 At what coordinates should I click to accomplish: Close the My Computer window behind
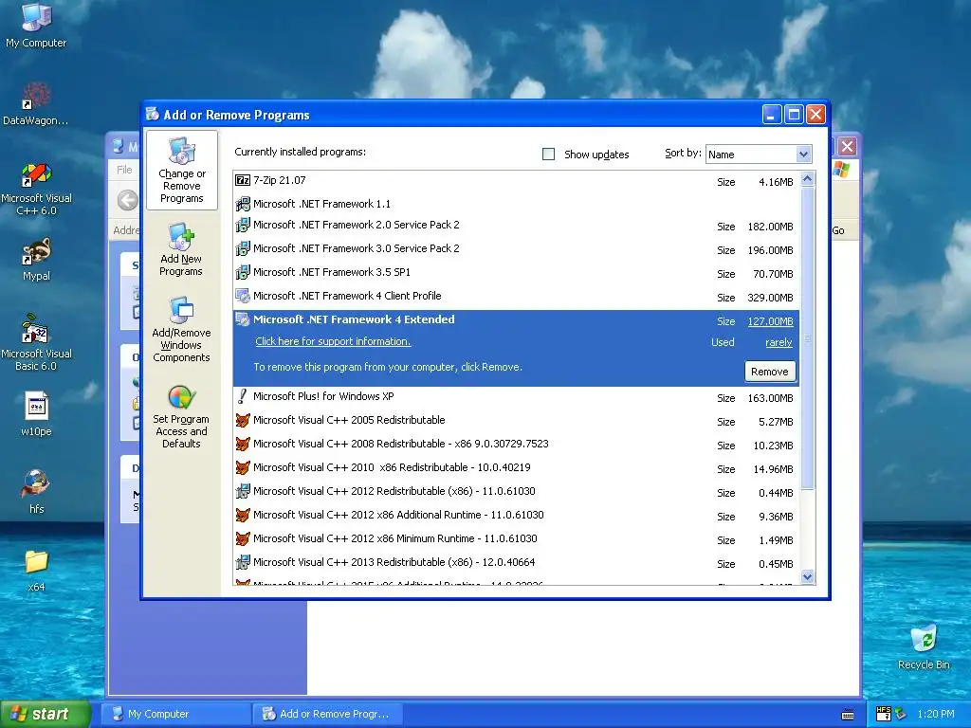pos(847,147)
